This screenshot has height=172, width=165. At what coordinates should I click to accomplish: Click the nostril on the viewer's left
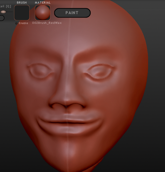click(x=55, y=105)
